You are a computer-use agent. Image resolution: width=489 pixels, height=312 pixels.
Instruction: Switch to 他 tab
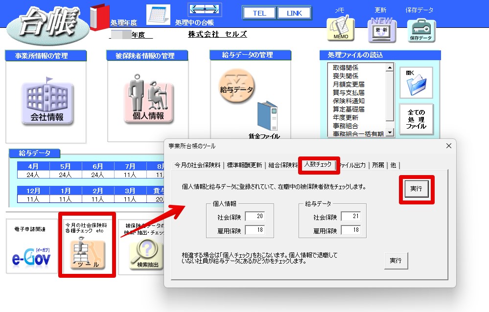click(x=393, y=165)
